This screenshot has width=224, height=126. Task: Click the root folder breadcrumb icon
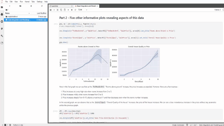point(7,10)
